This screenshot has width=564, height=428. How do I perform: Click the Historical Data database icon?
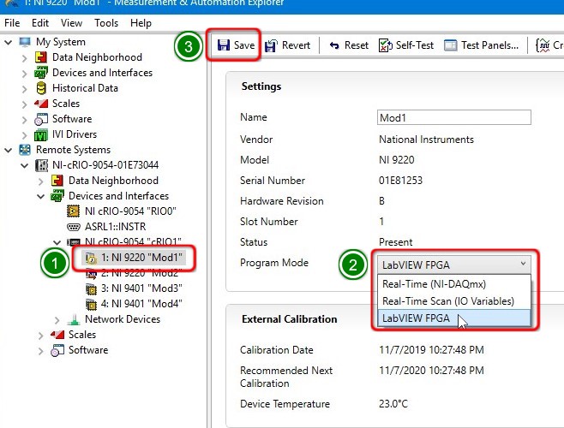[x=41, y=88]
